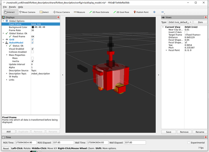Viewport: 209px width, 152px height.
Task: Click the Views Rename button
Action: click(200, 132)
